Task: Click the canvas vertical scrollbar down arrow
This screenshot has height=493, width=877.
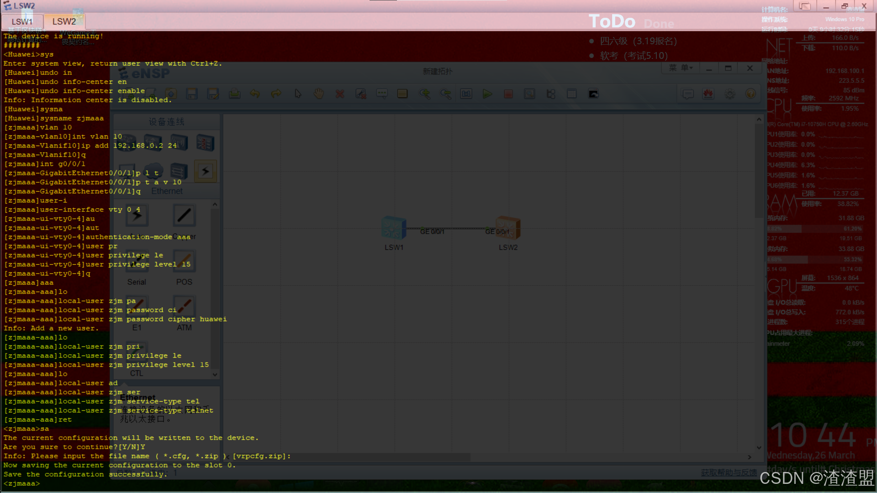Action: [x=759, y=447]
